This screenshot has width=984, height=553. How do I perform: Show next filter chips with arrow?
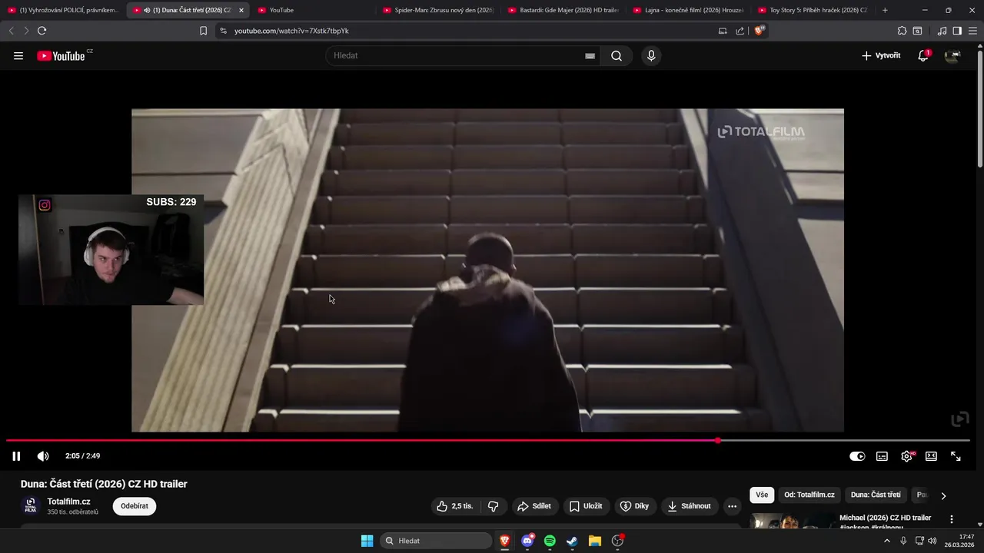[943, 495]
